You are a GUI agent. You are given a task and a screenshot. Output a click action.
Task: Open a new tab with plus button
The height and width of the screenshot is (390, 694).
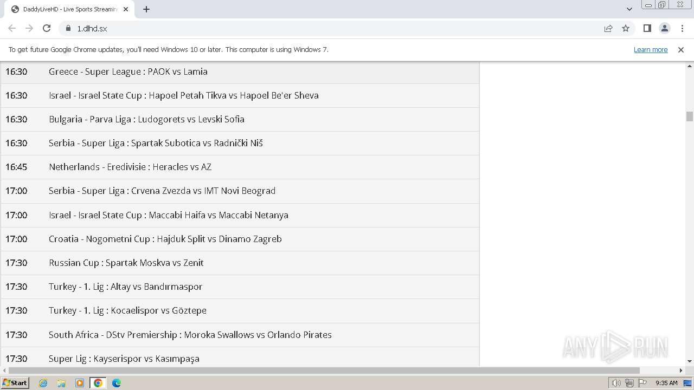click(x=146, y=9)
